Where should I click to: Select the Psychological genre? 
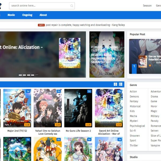pos(137,126)
